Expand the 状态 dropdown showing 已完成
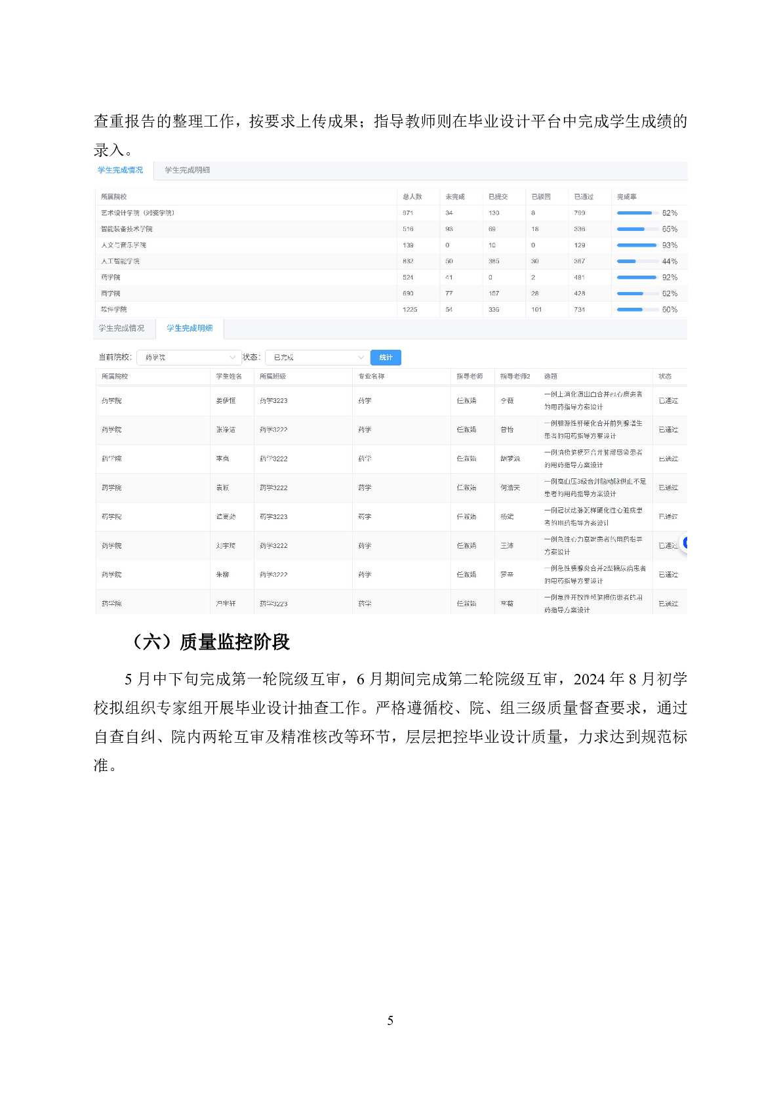The height and width of the screenshot is (1105, 781). click(x=316, y=358)
